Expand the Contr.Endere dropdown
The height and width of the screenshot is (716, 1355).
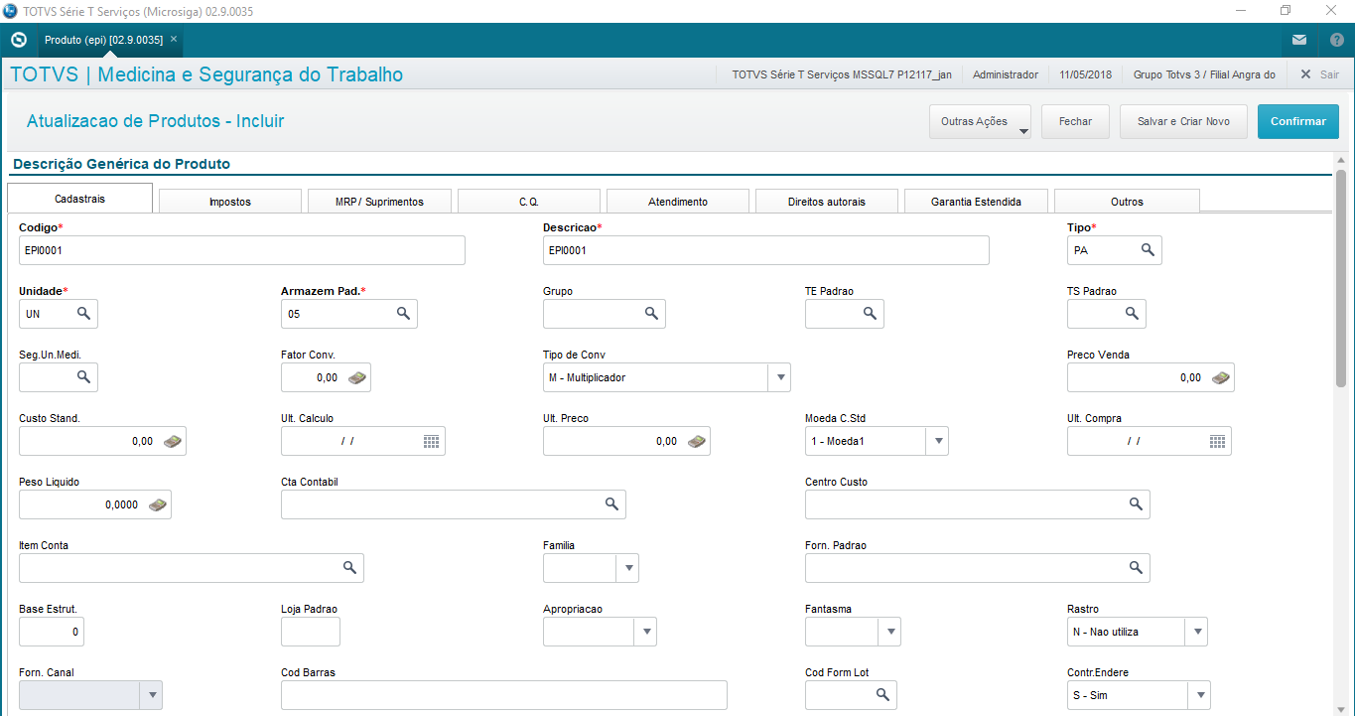[1200, 695]
